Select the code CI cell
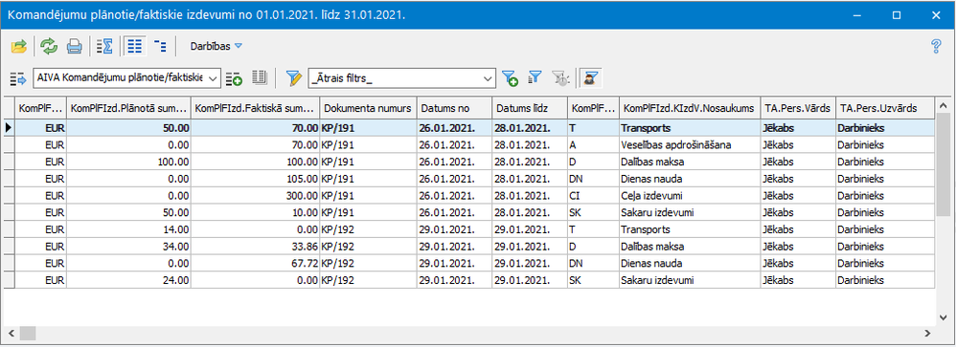 (x=593, y=196)
